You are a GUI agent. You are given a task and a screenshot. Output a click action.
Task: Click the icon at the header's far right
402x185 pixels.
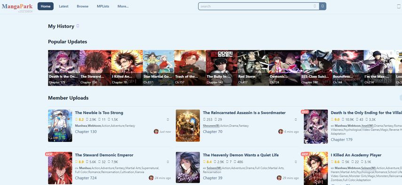pos(399,6)
